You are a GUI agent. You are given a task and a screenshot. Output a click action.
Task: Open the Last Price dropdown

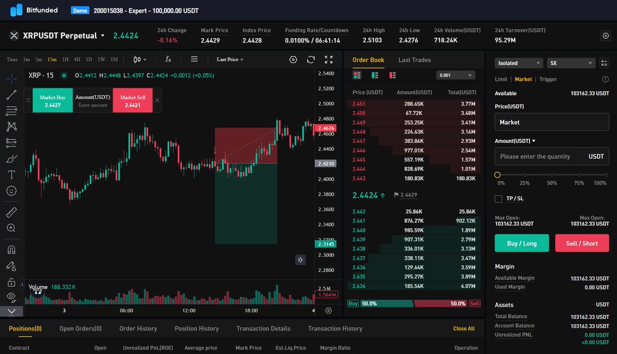tap(230, 60)
